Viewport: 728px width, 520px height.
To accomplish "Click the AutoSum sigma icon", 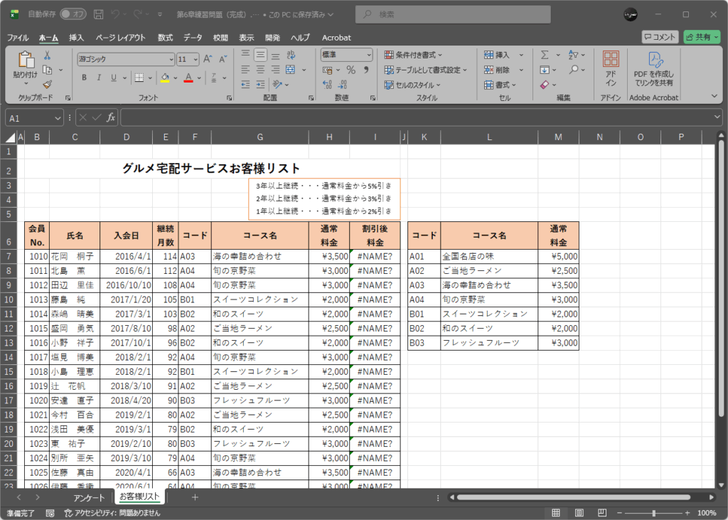I will point(545,55).
